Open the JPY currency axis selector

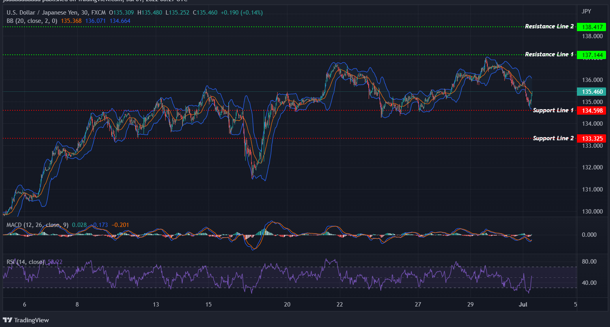tap(586, 11)
